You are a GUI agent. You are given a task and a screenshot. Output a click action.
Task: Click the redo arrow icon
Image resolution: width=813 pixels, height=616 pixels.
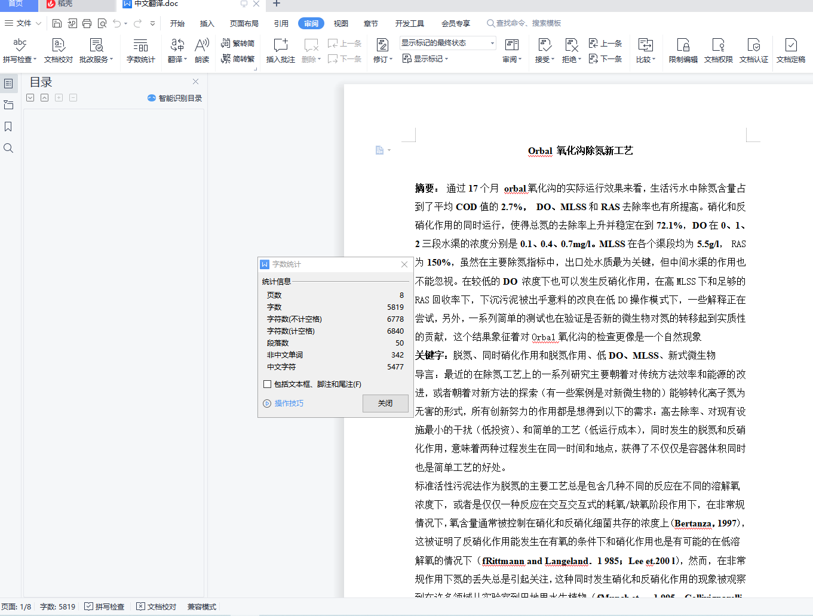138,23
